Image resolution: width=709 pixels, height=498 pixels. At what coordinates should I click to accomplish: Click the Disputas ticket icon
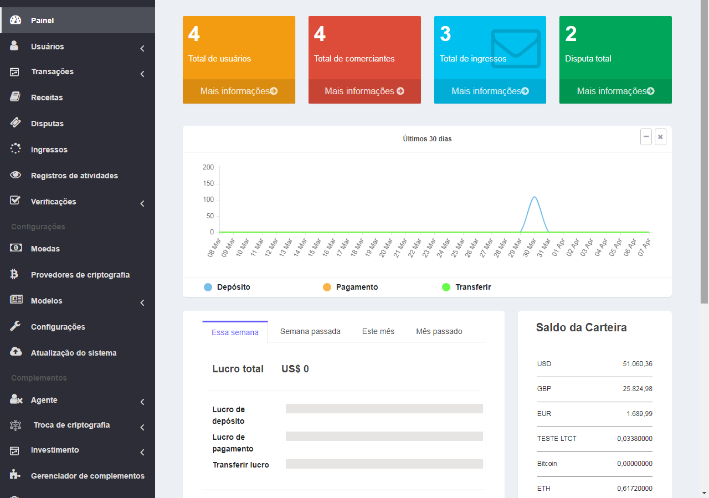(15, 123)
